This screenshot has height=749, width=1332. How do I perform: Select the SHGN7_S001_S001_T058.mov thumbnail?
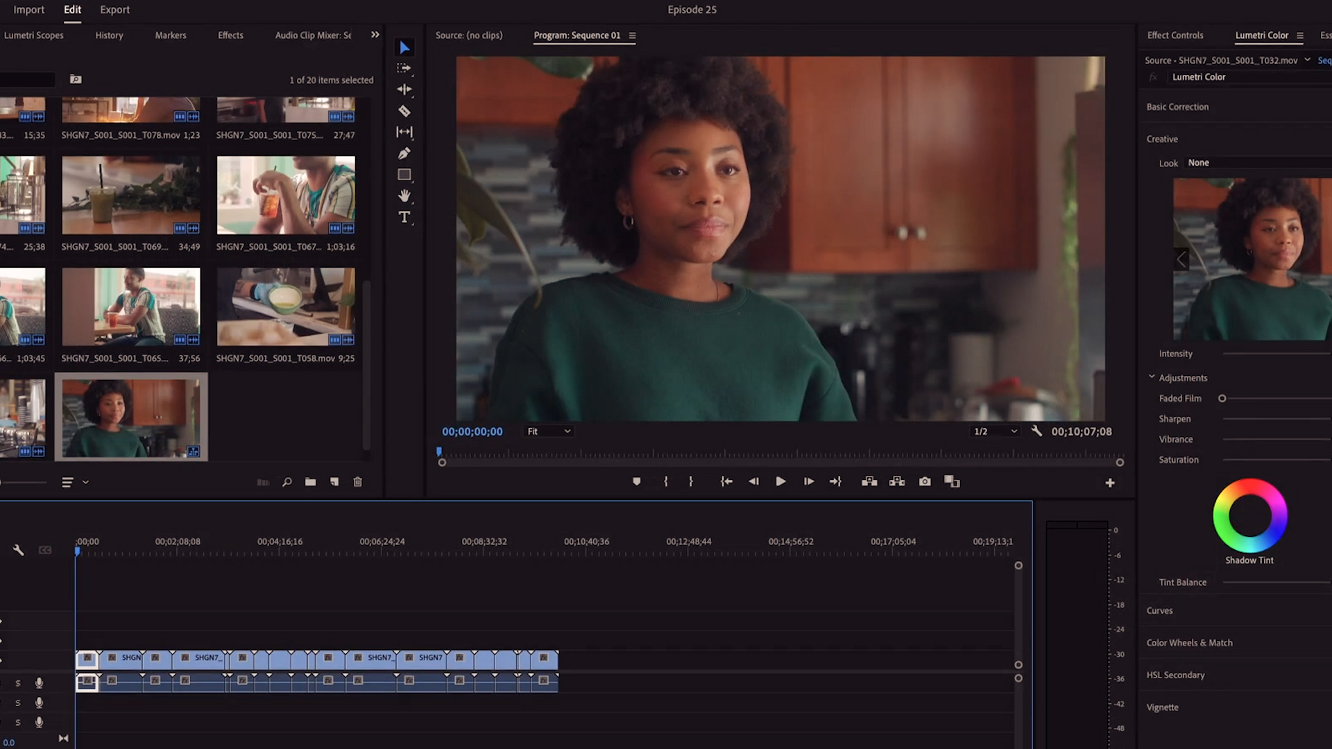[286, 307]
